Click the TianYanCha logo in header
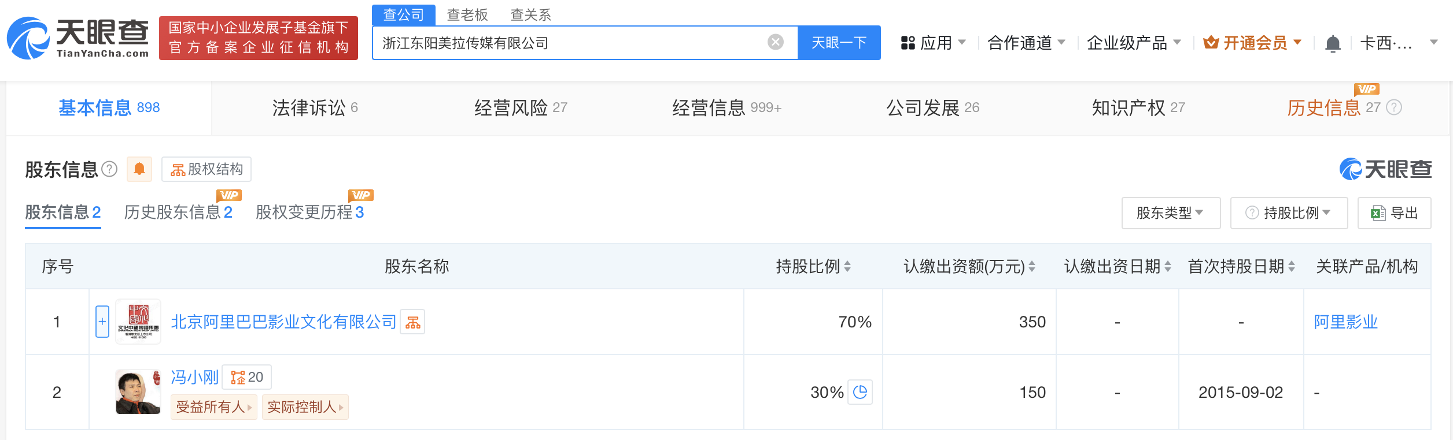Viewport: 1453px width, 440px height. pyautogui.click(x=78, y=38)
